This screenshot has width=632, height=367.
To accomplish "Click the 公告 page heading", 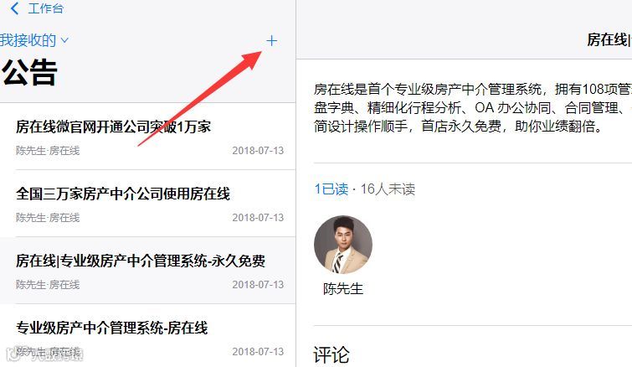I will pyautogui.click(x=29, y=72).
